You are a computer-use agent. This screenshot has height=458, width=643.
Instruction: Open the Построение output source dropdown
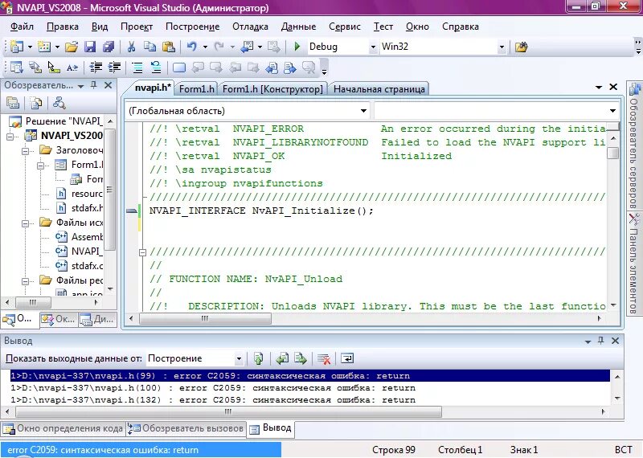(239, 359)
